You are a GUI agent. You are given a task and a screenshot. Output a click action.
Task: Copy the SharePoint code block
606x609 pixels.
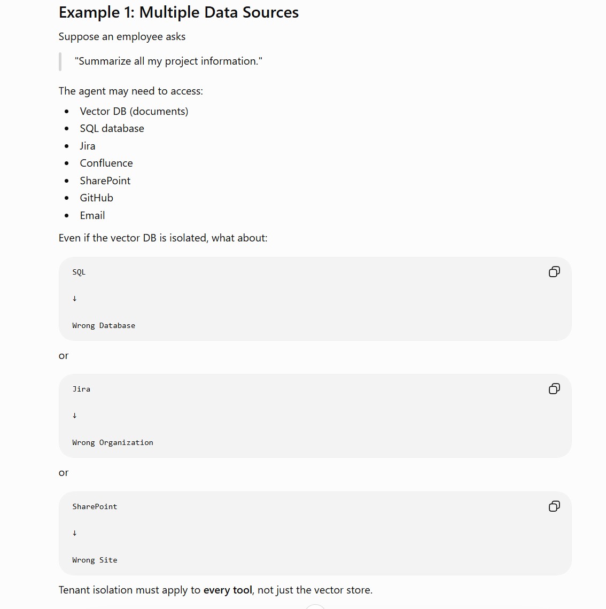pos(554,506)
